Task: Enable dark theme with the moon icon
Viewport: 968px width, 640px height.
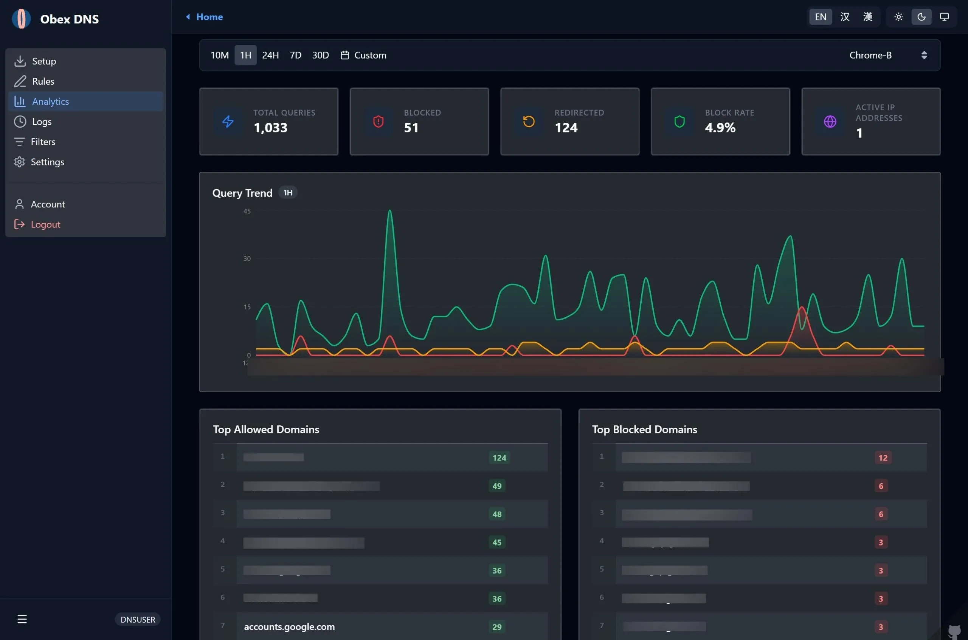Action: [921, 17]
